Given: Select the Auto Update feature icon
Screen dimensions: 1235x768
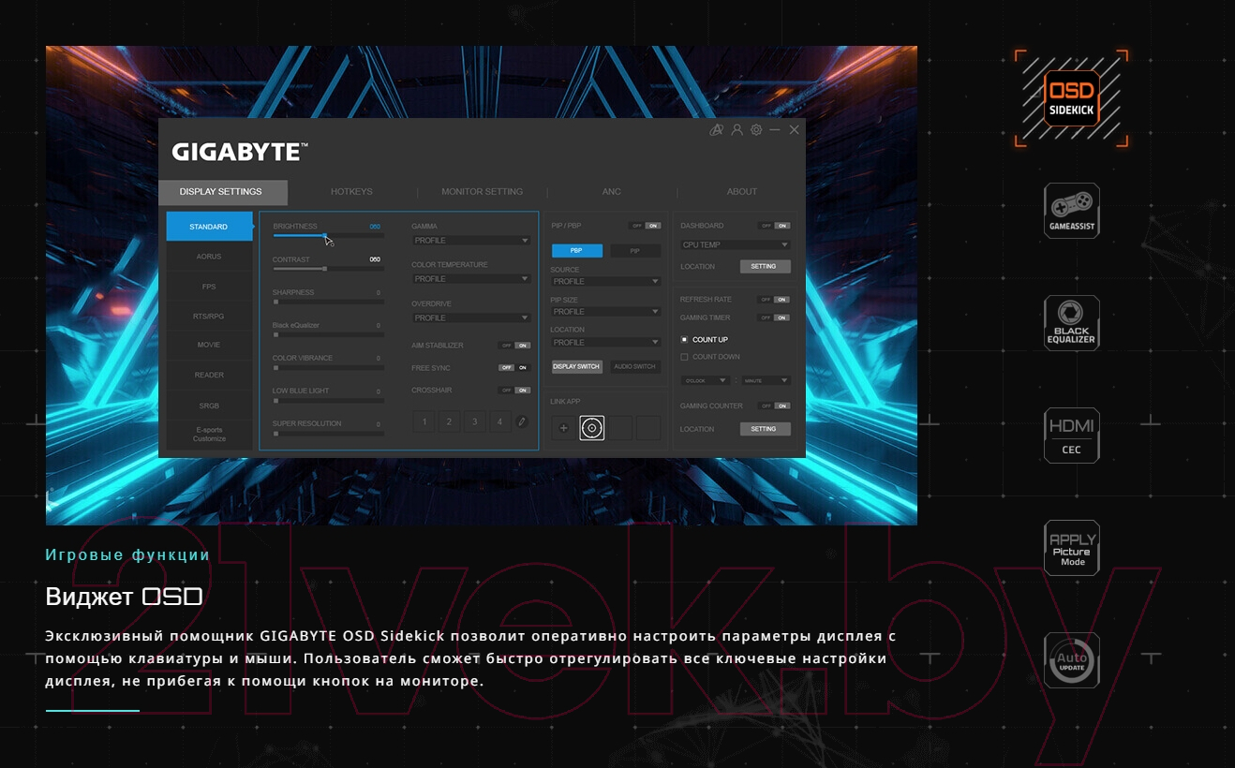Looking at the screenshot, I should click(x=1072, y=660).
